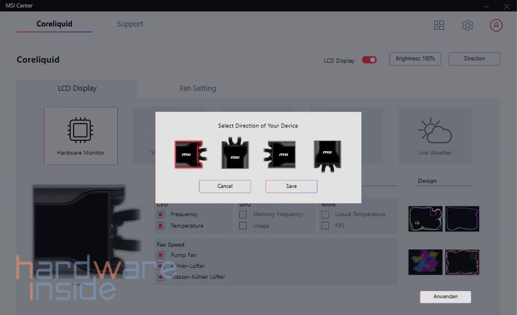Screen dimensions: 517x315
Task: Save the selected device direction
Action: pyautogui.click(x=292, y=186)
